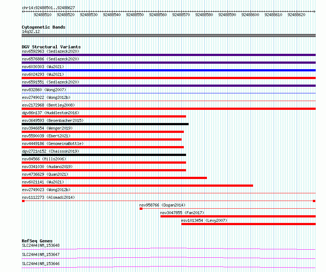This screenshot has width=326, height=272.
Task: Click esv2749022 (Wong2012b) entry
Action: click(46, 97)
